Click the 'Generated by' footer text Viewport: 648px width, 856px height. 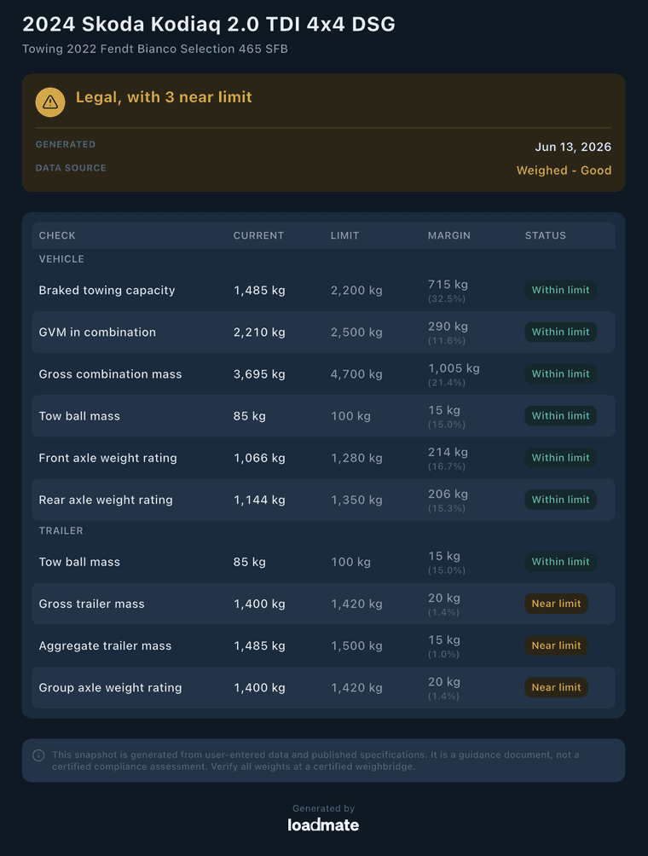323,808
